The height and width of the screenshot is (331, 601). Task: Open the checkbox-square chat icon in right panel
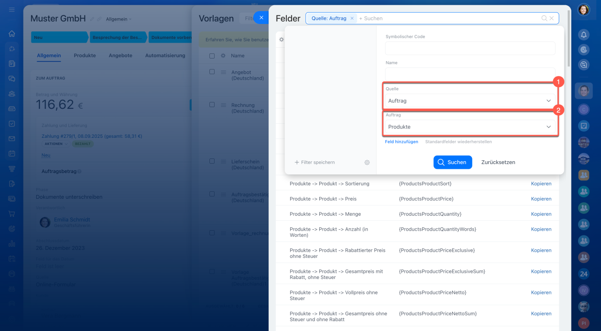click(x=584, y=126)
